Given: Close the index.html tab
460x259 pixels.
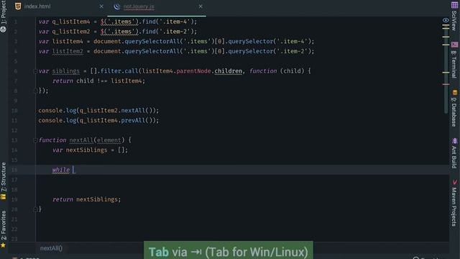Looking at the screenshot, I should pyautogui.click(x=101, y=6).
